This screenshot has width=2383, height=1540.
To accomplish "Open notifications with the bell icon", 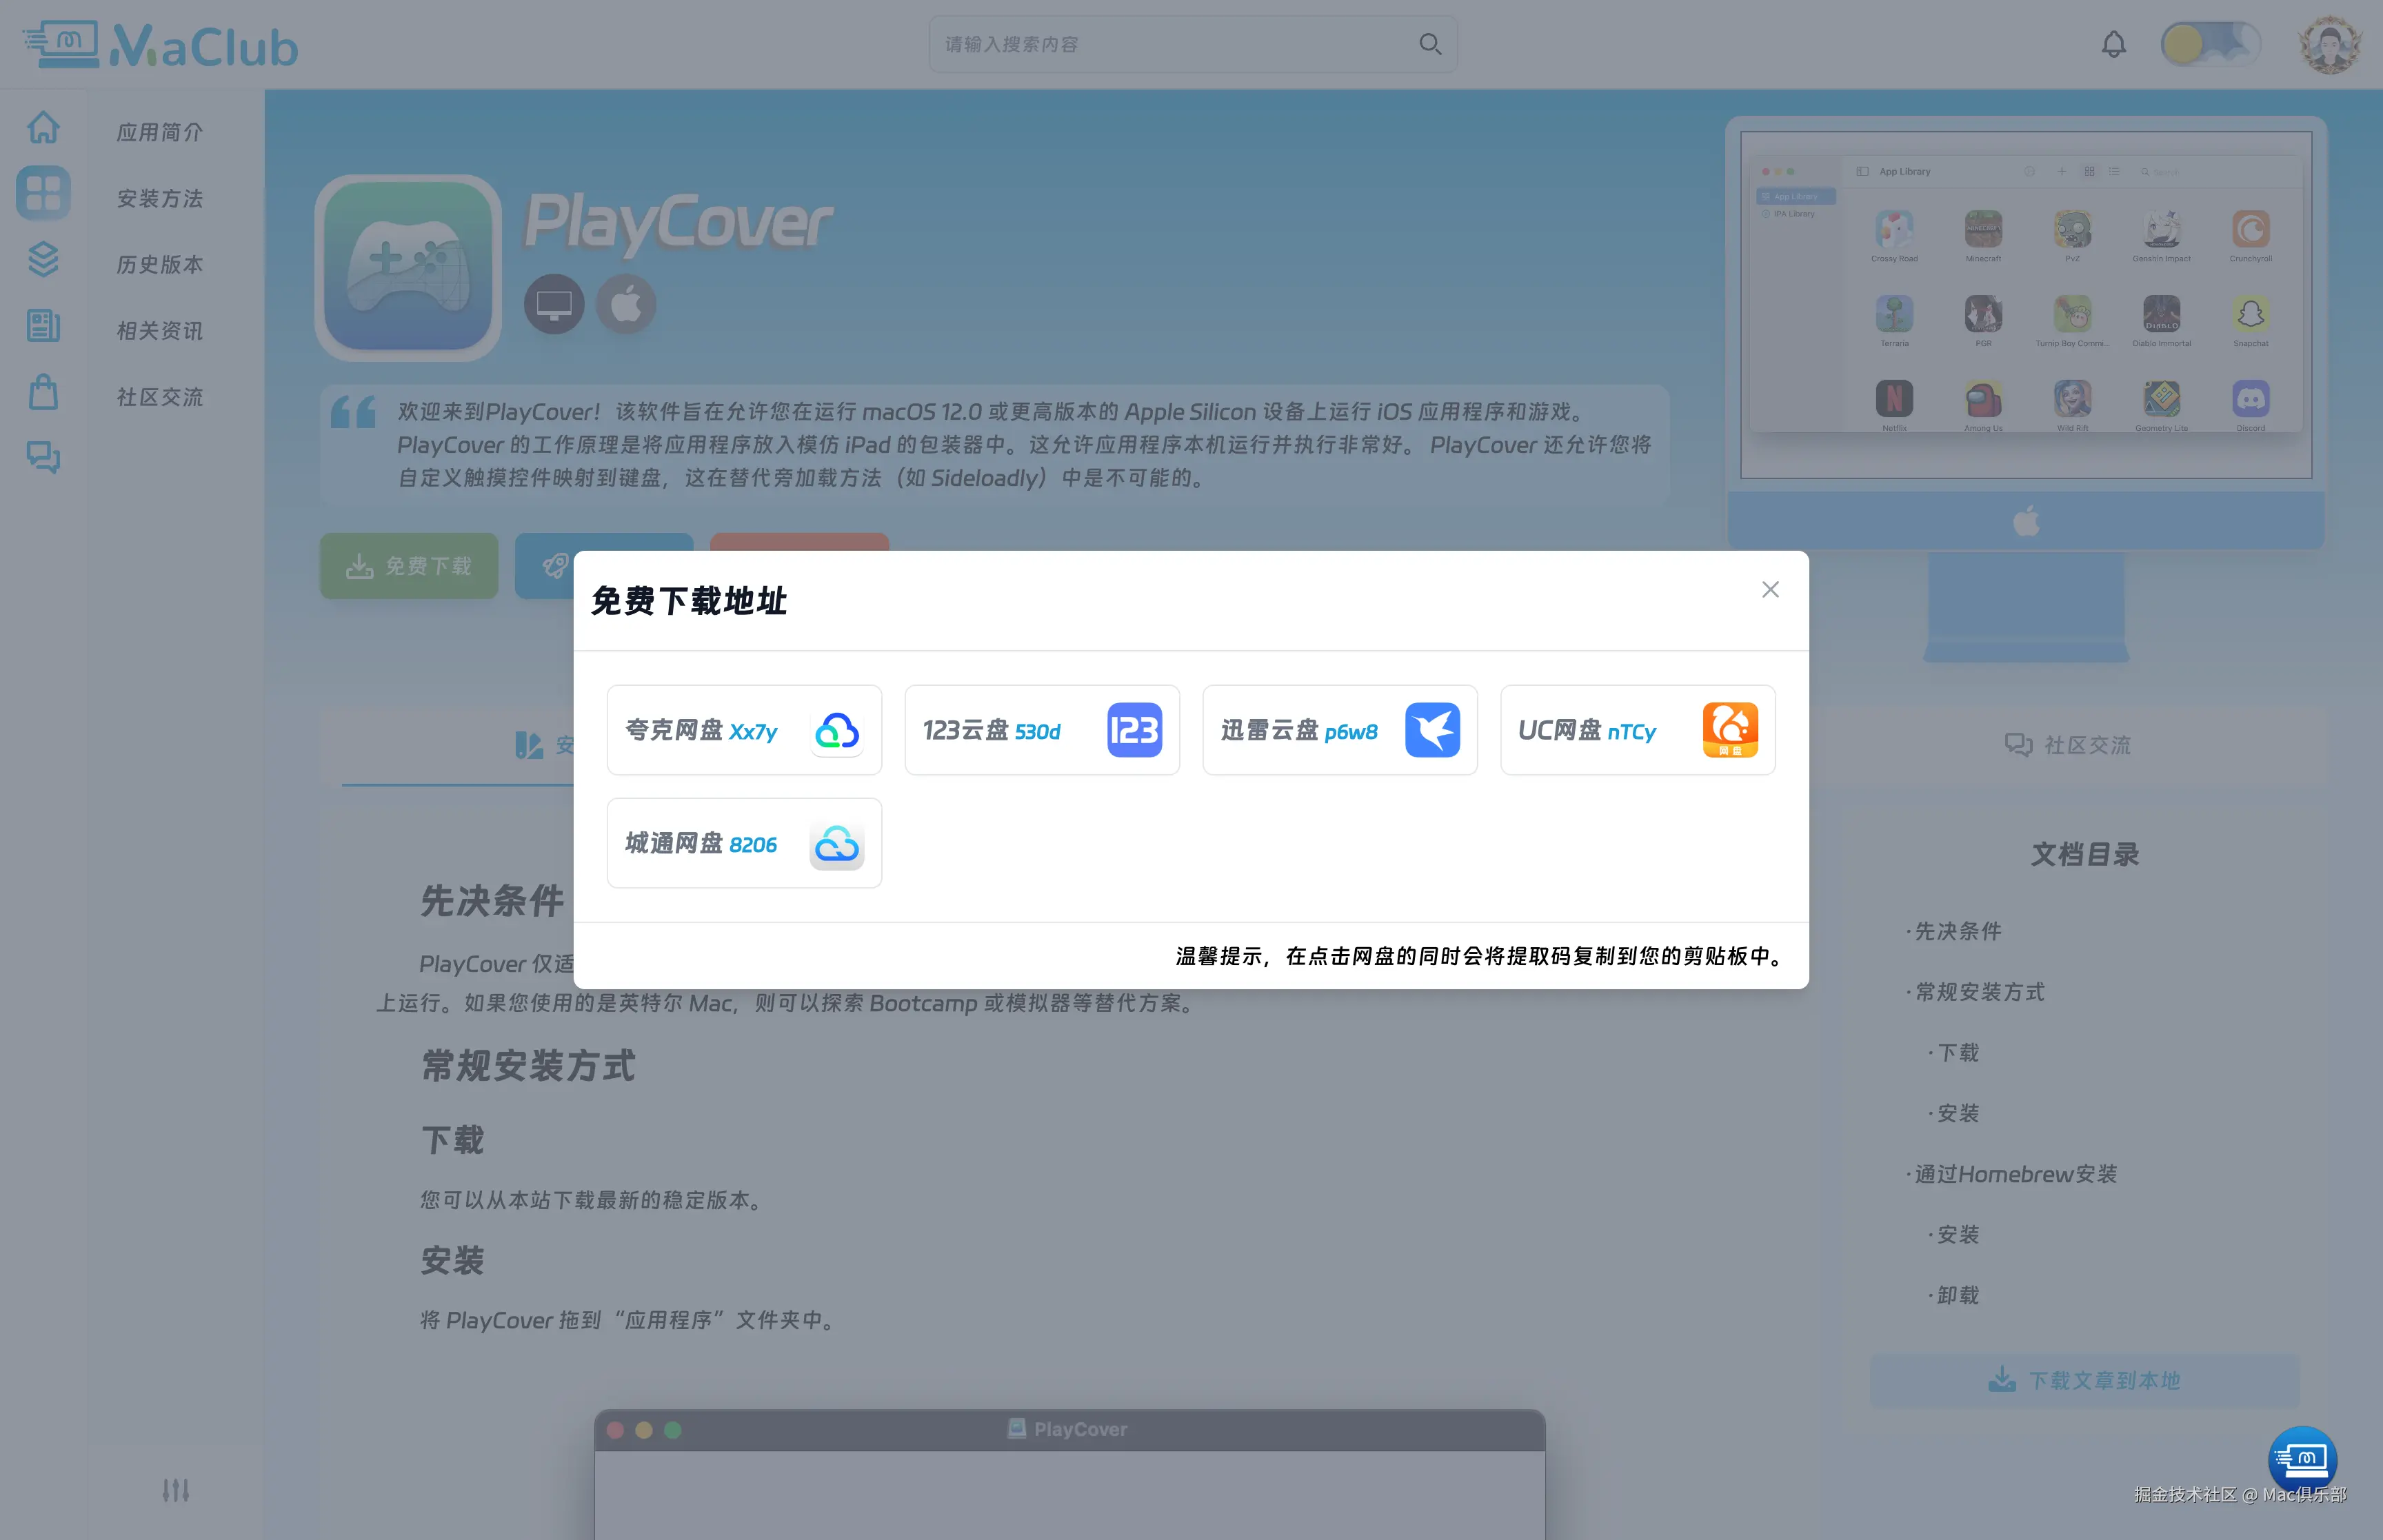I will (x=2114, y=44).
